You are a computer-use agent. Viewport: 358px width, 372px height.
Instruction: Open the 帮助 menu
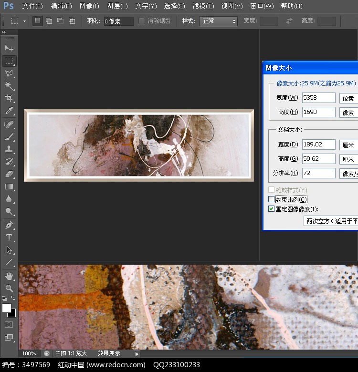click(292, 6)
